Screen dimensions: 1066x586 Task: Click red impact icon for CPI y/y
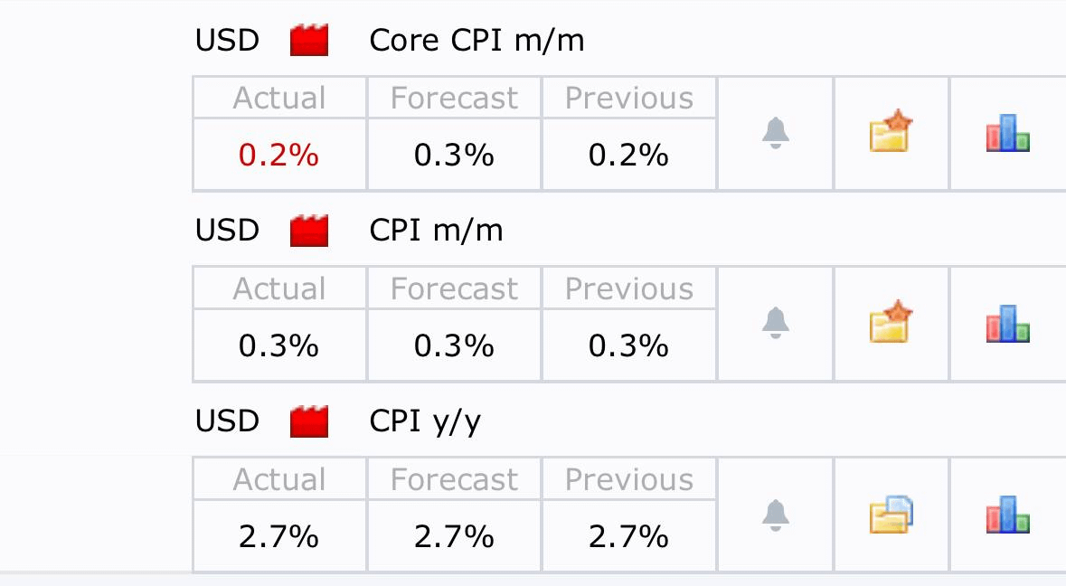tap(309, 421)
